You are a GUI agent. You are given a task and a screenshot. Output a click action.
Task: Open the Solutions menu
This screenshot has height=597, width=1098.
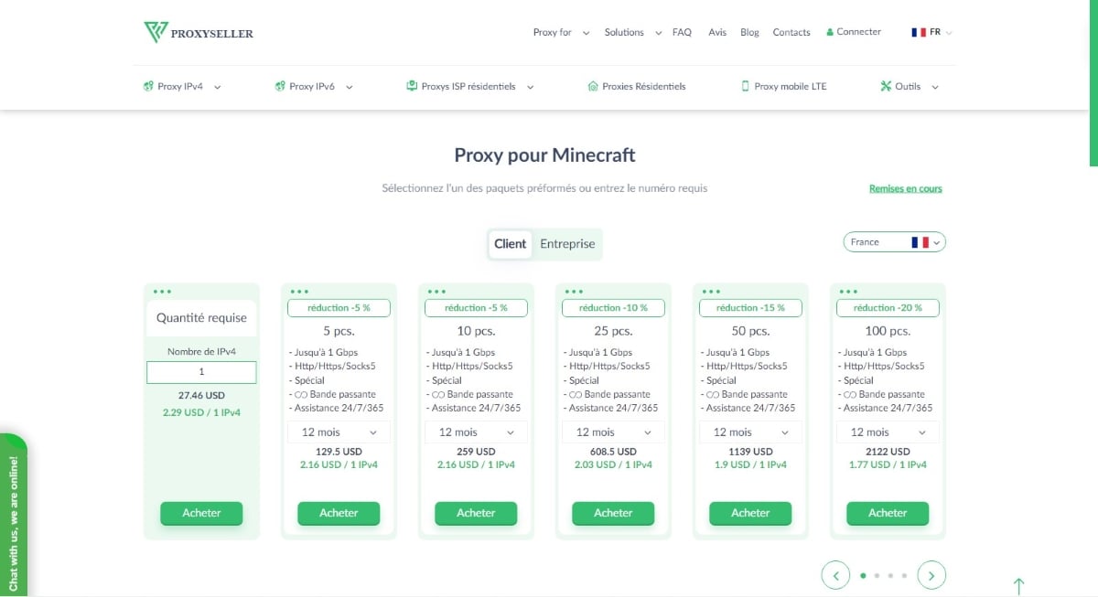pyautogui.click(x=631, y=32)
